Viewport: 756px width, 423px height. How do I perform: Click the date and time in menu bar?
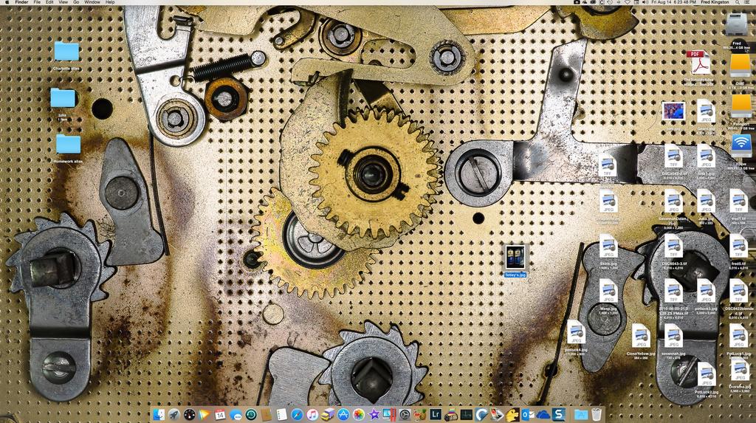coord(674,3)
